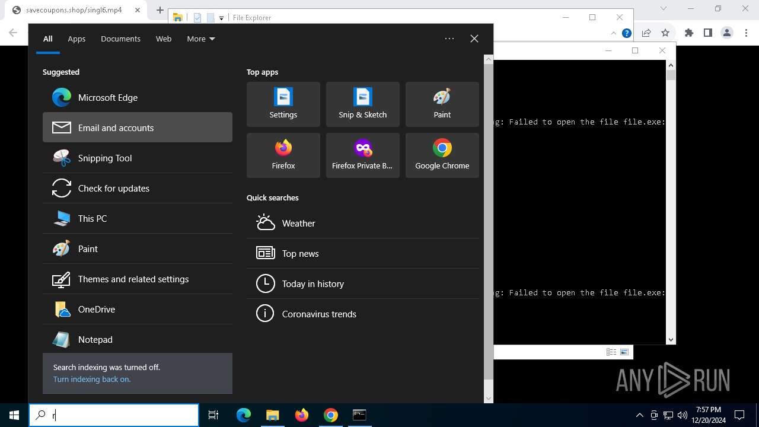Open Settings tile in Top apps
759x427 pixels.
click(283, 104)
